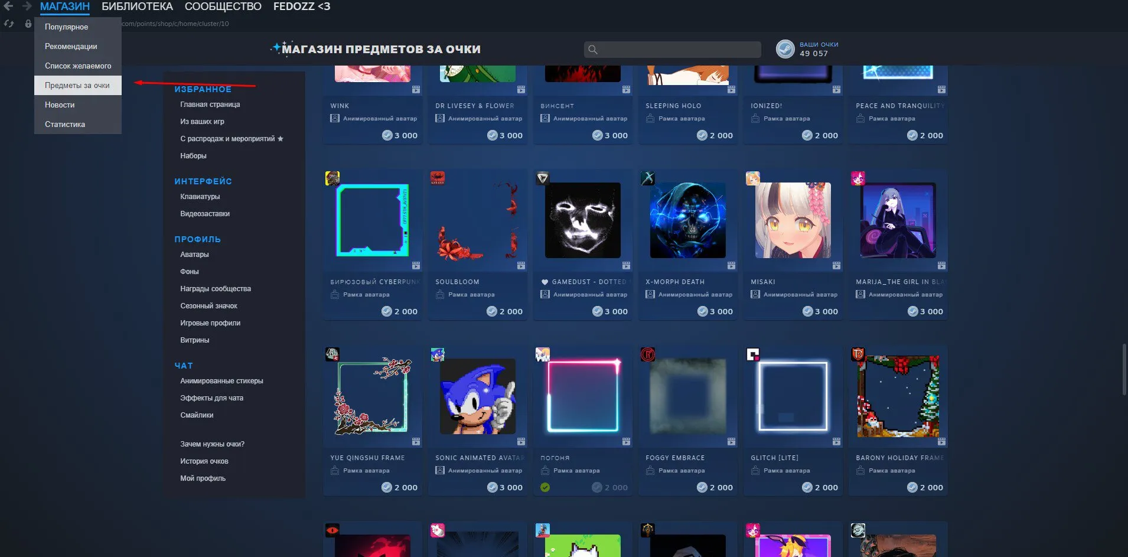Viewport: 1128px width, 557px height.
Task: Select Предметы за очки menu entry
Action: click(x=78, y=85)
